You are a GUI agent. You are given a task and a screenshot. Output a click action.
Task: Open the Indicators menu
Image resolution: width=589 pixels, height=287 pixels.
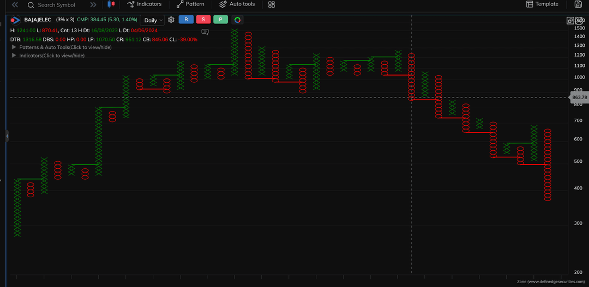pos(144,4)
